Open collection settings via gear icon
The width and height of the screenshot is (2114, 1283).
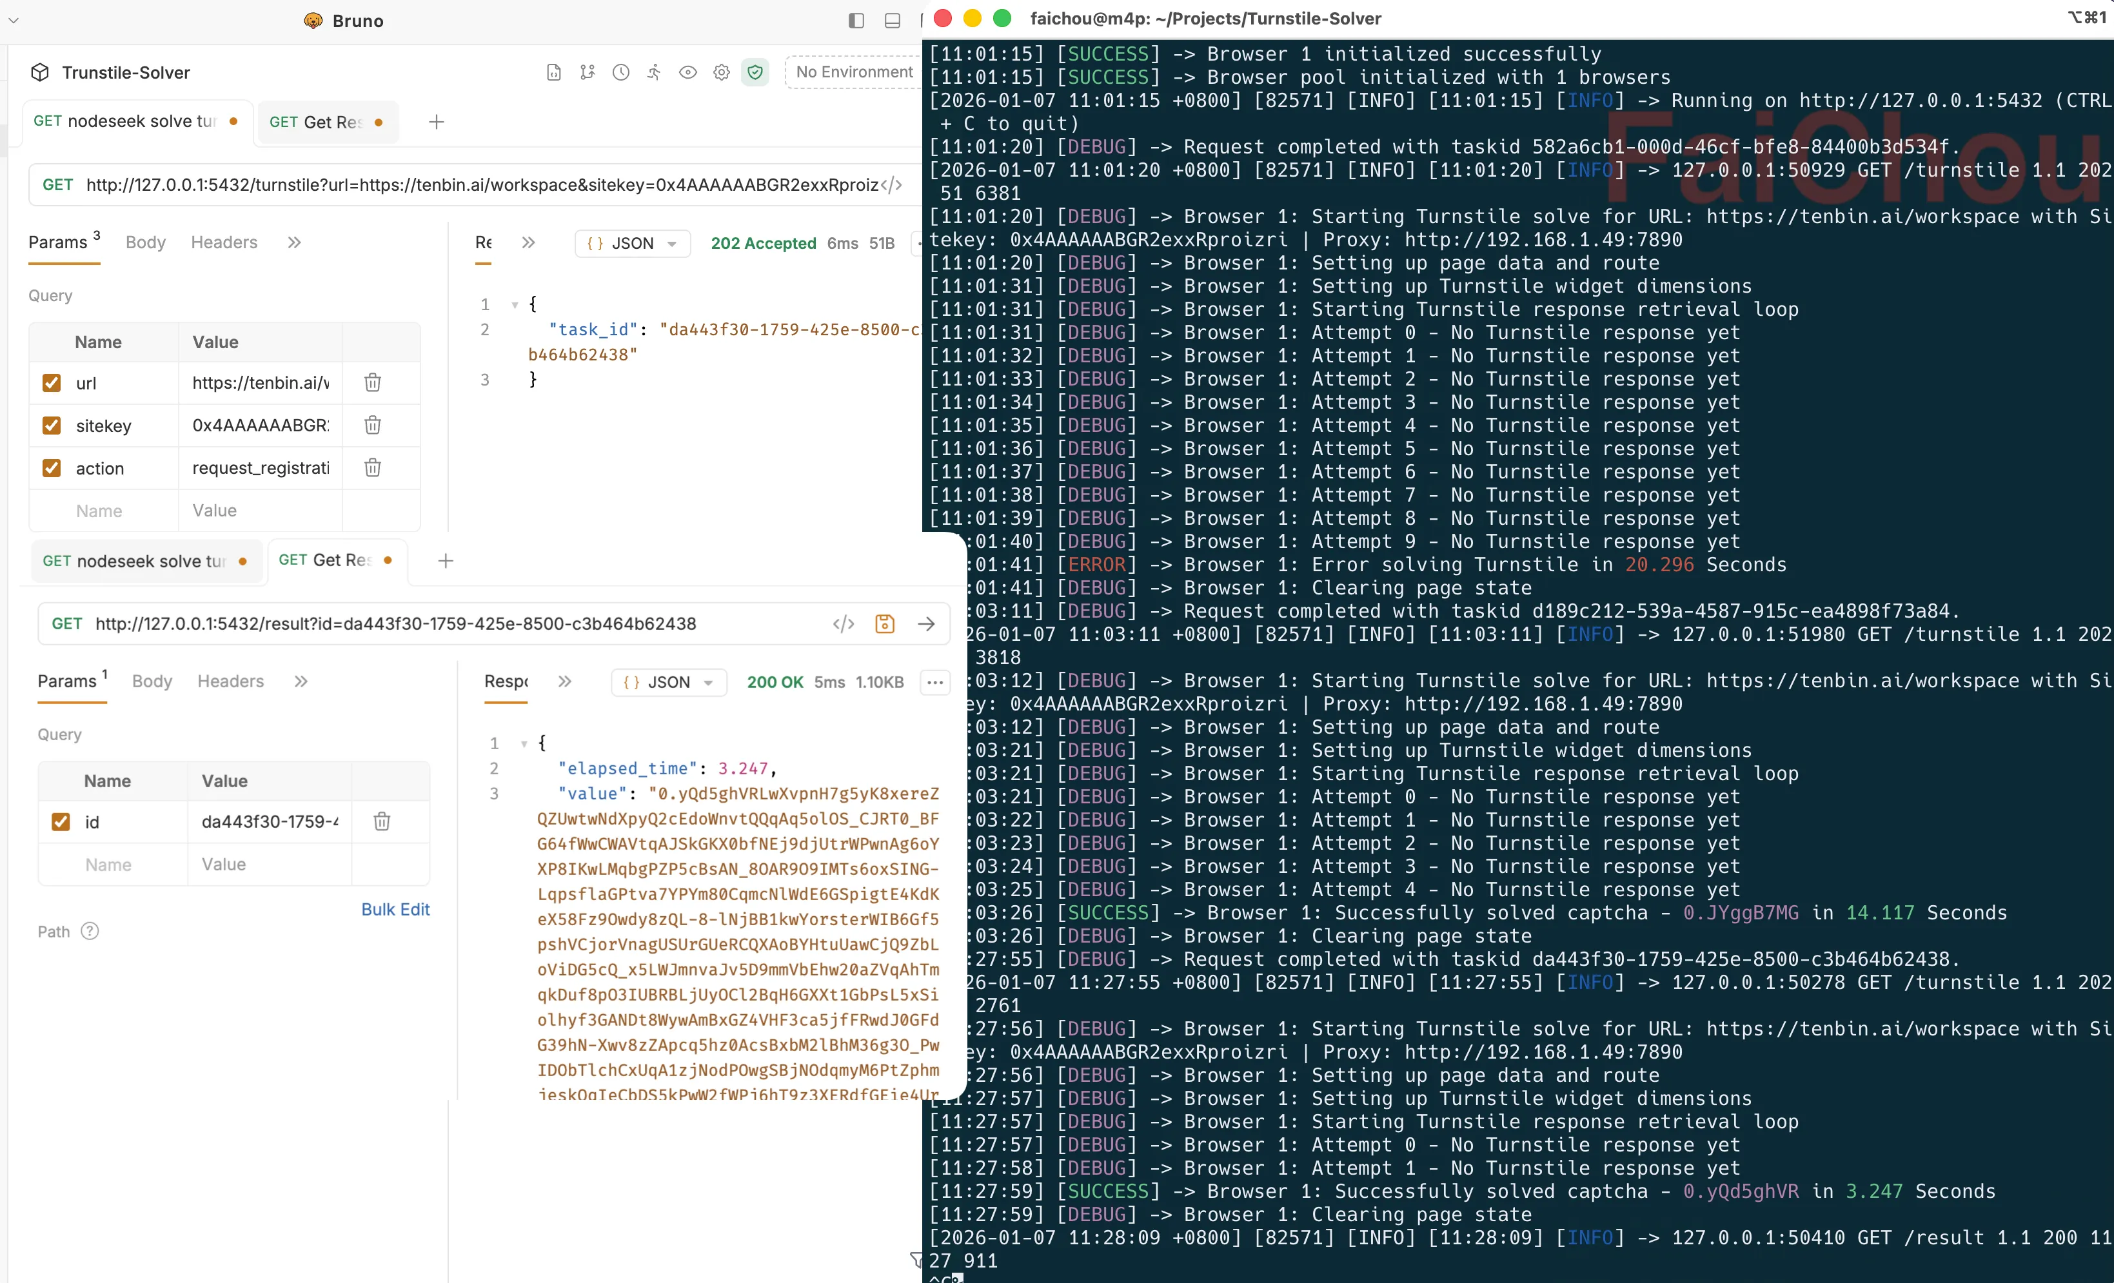click(x=722, y=72)
